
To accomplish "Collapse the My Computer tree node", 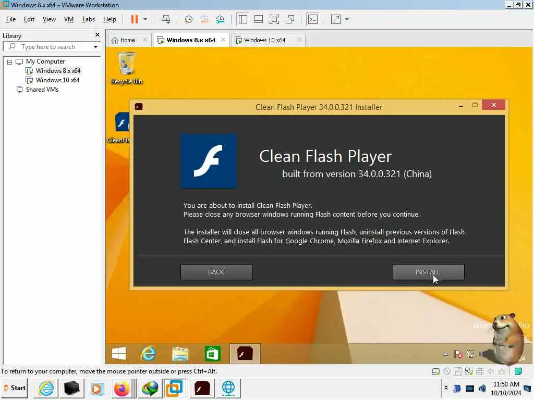I will coord(9,62).
